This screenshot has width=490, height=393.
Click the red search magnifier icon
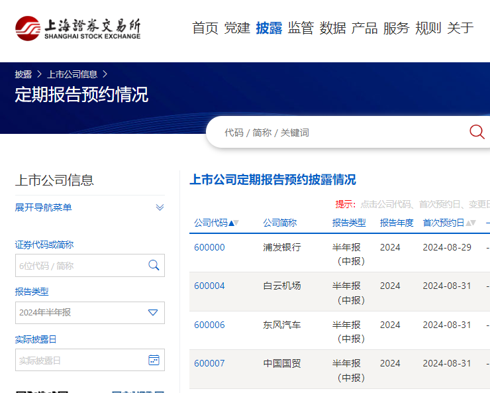[x=477, y=132]
